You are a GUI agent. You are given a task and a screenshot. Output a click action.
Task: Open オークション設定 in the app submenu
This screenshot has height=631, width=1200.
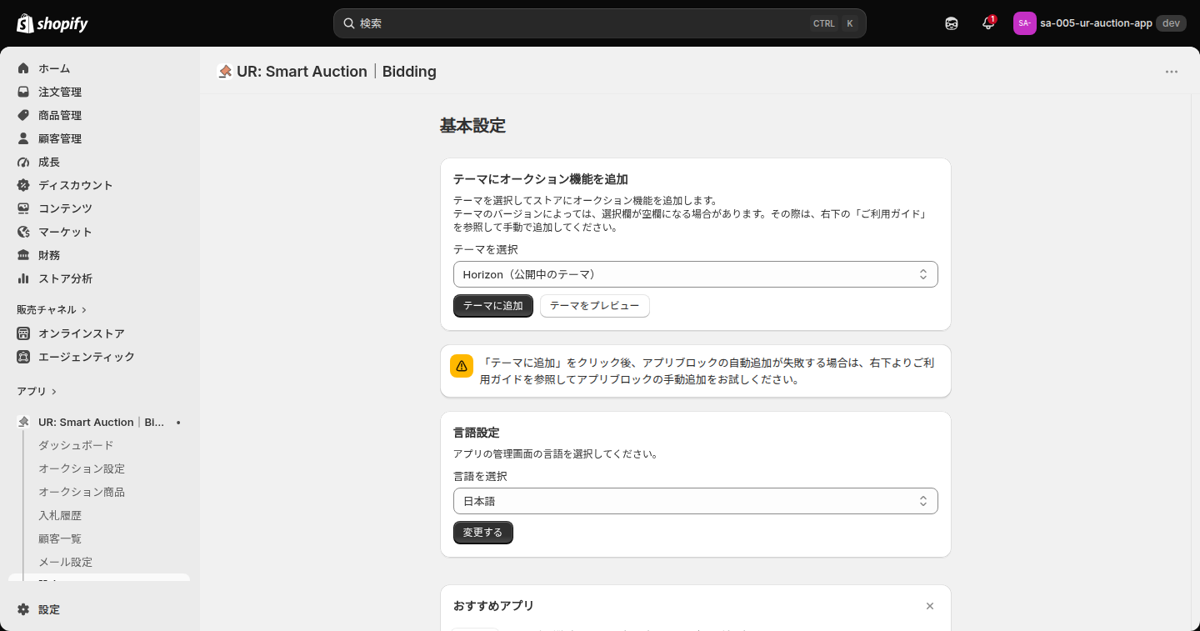click(x=82, y=468)
